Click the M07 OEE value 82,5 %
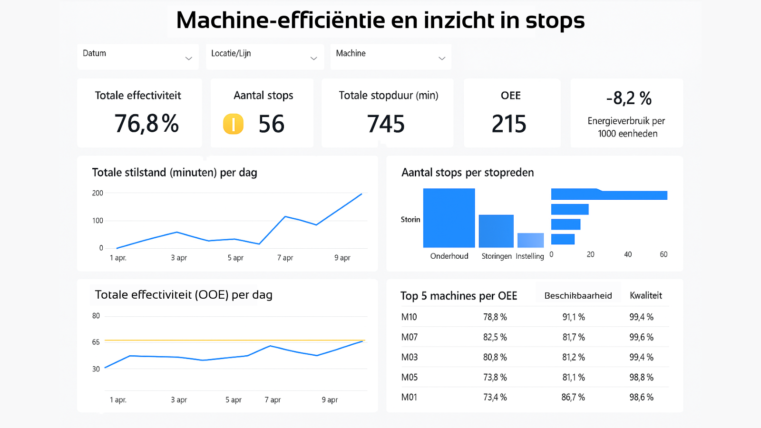 point(495,337)
